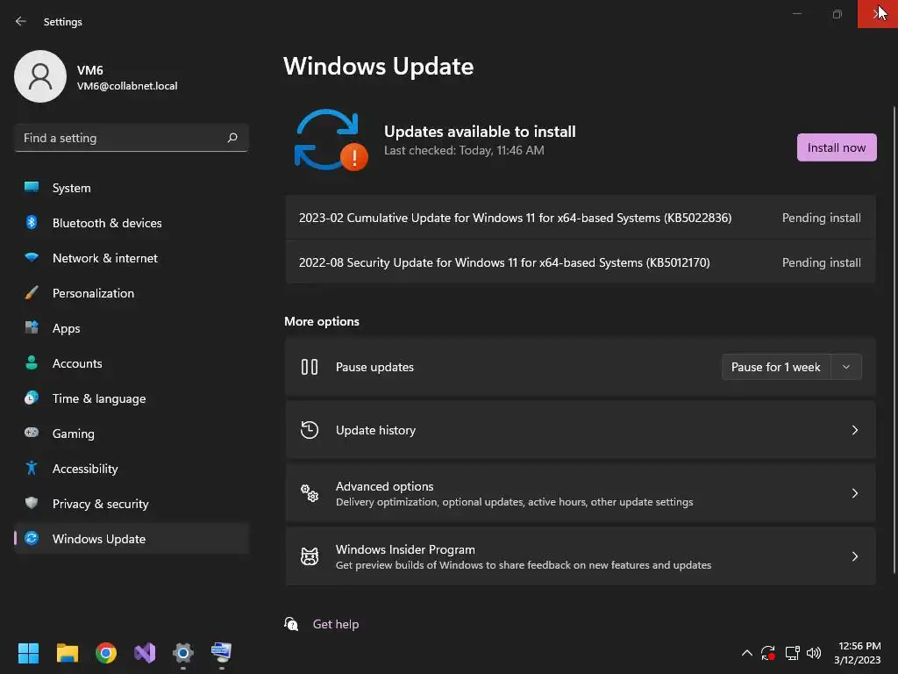Open Personalization settings
This screenshot has width=898, height=674.
(132, 293)
